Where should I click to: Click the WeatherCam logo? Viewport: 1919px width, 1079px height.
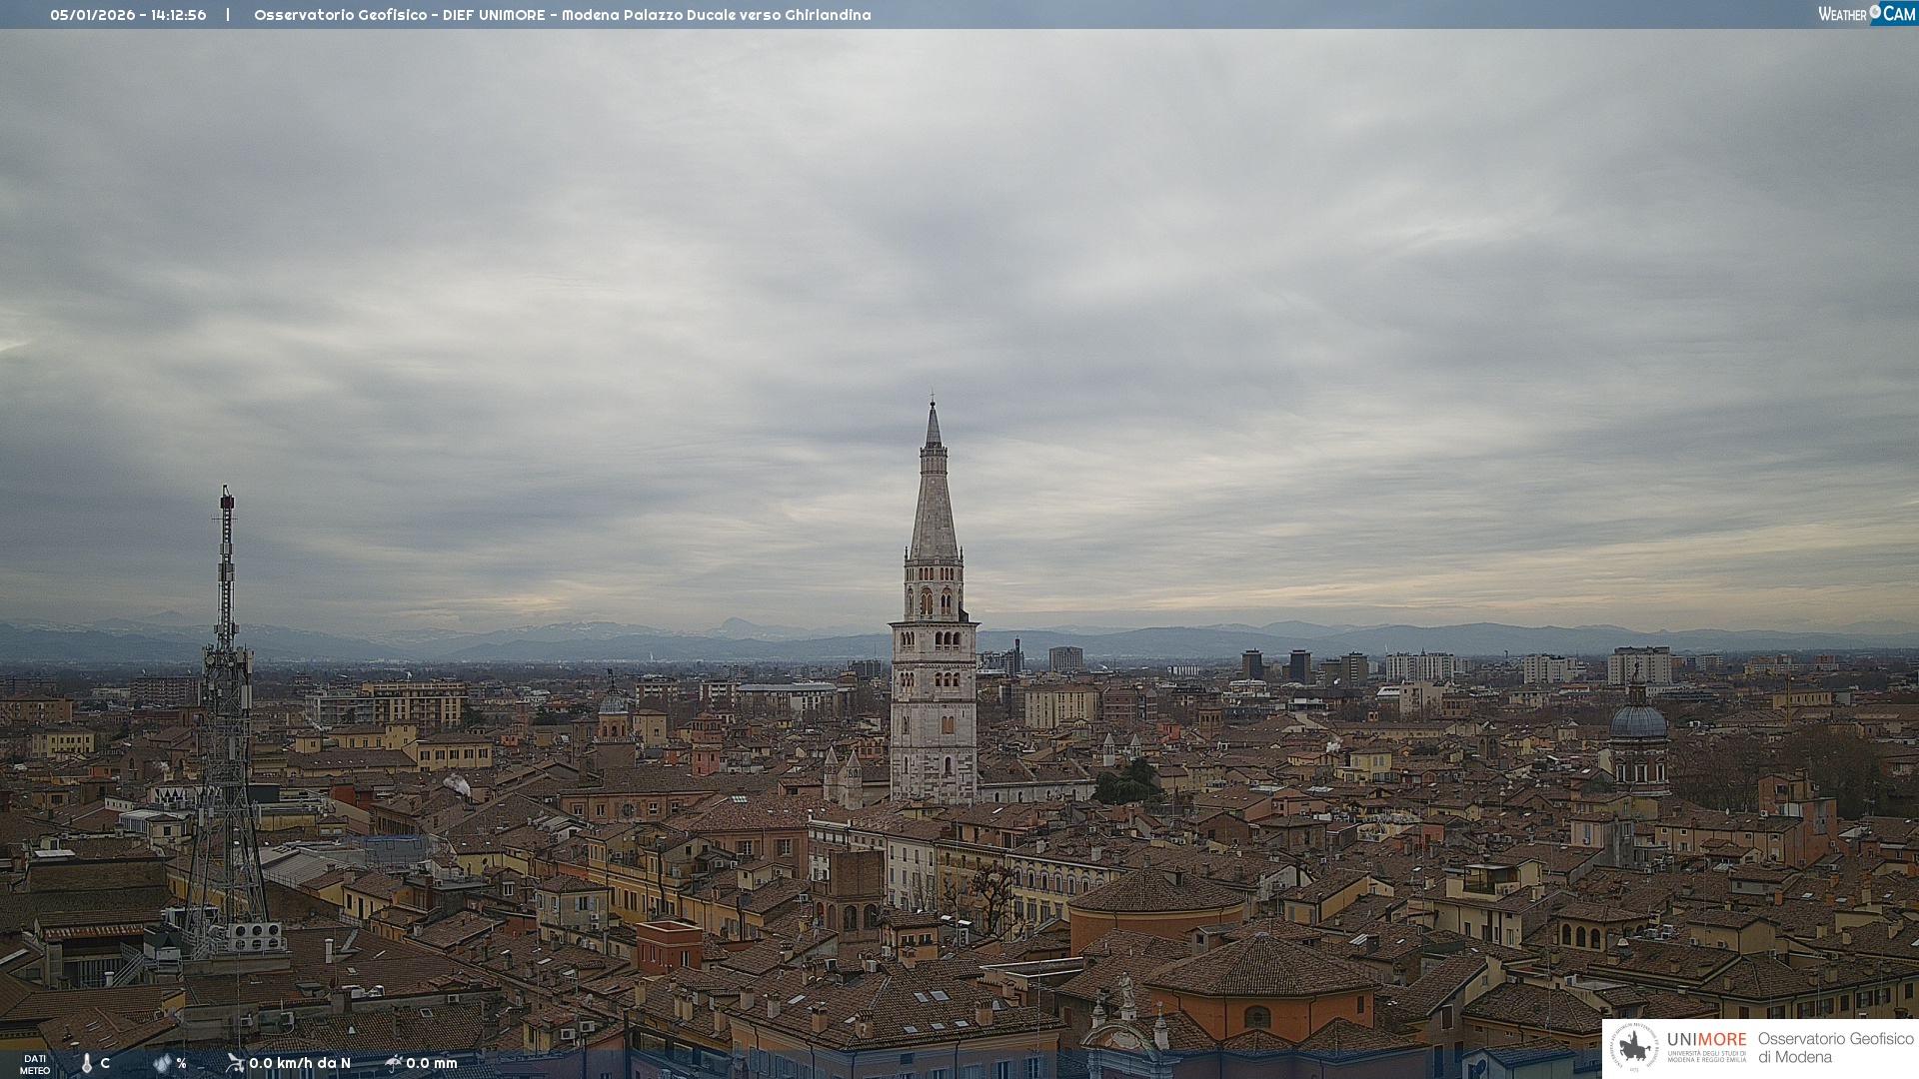coord(1865,14)
